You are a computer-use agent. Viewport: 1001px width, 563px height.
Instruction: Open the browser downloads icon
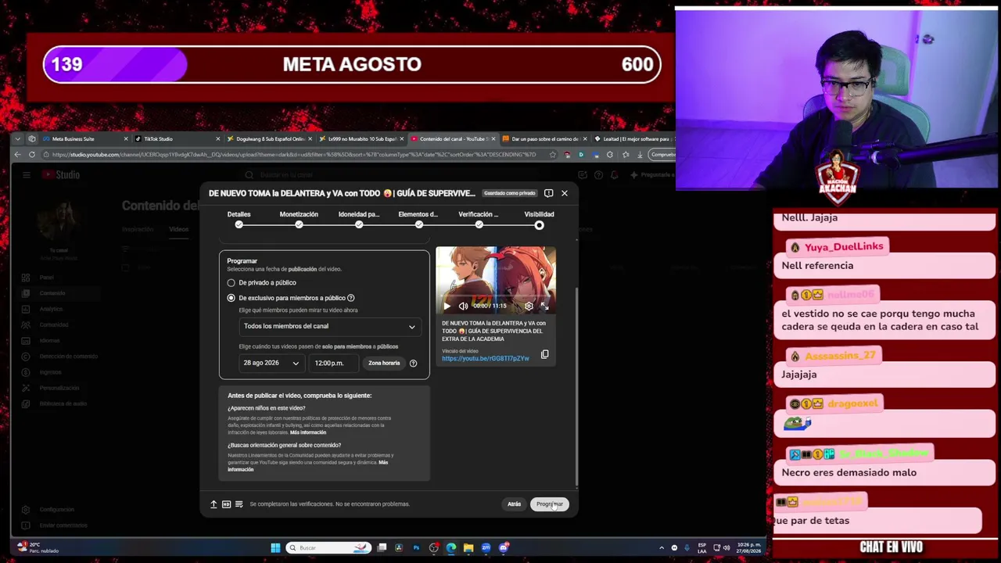[x=641, y=155]
